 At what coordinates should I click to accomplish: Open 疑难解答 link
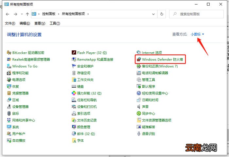click(x=149, y=127)
